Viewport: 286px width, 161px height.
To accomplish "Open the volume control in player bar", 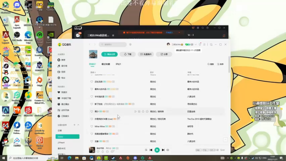I will (168, 150).
